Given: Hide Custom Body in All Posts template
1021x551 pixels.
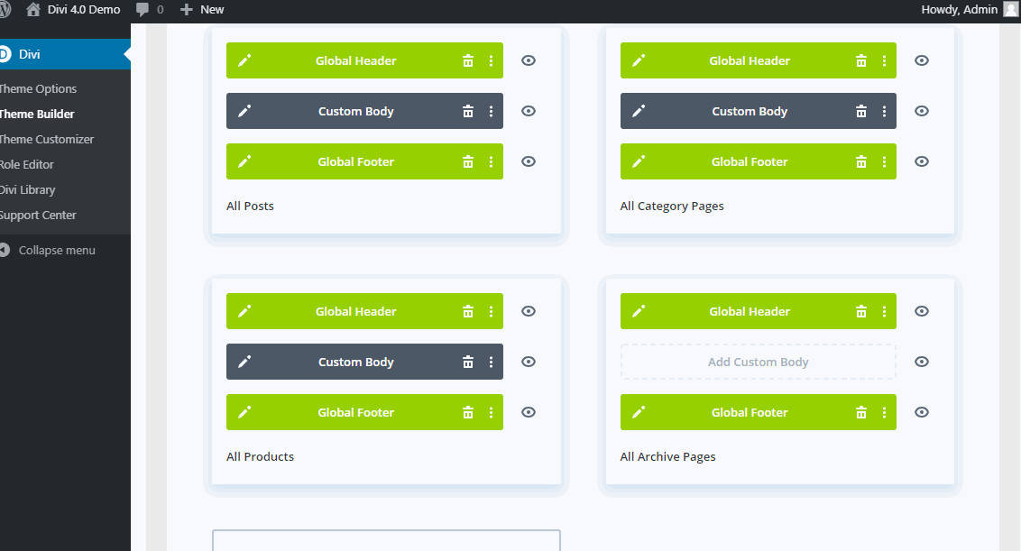Looking at the screenshot, I should [529, 112].
